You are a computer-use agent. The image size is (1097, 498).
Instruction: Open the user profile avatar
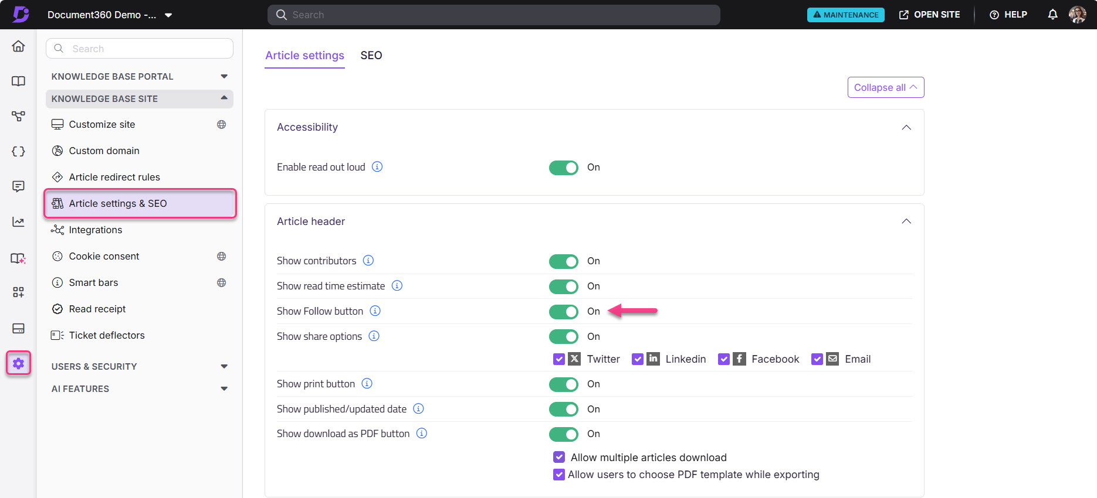1078,15
